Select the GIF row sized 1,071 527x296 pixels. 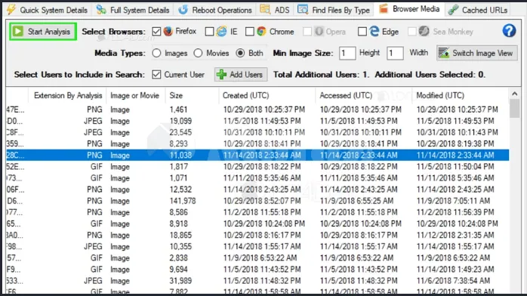coord(257,178)
